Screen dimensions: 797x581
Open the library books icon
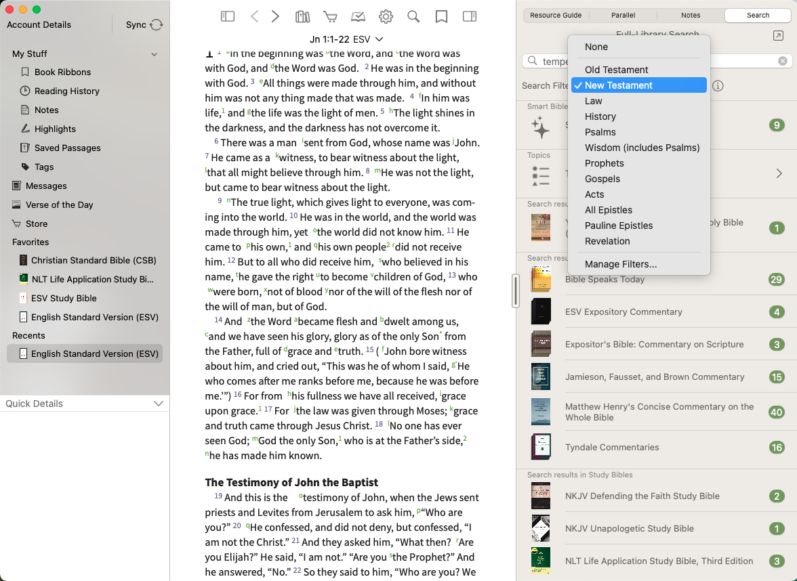click(302, 16)
